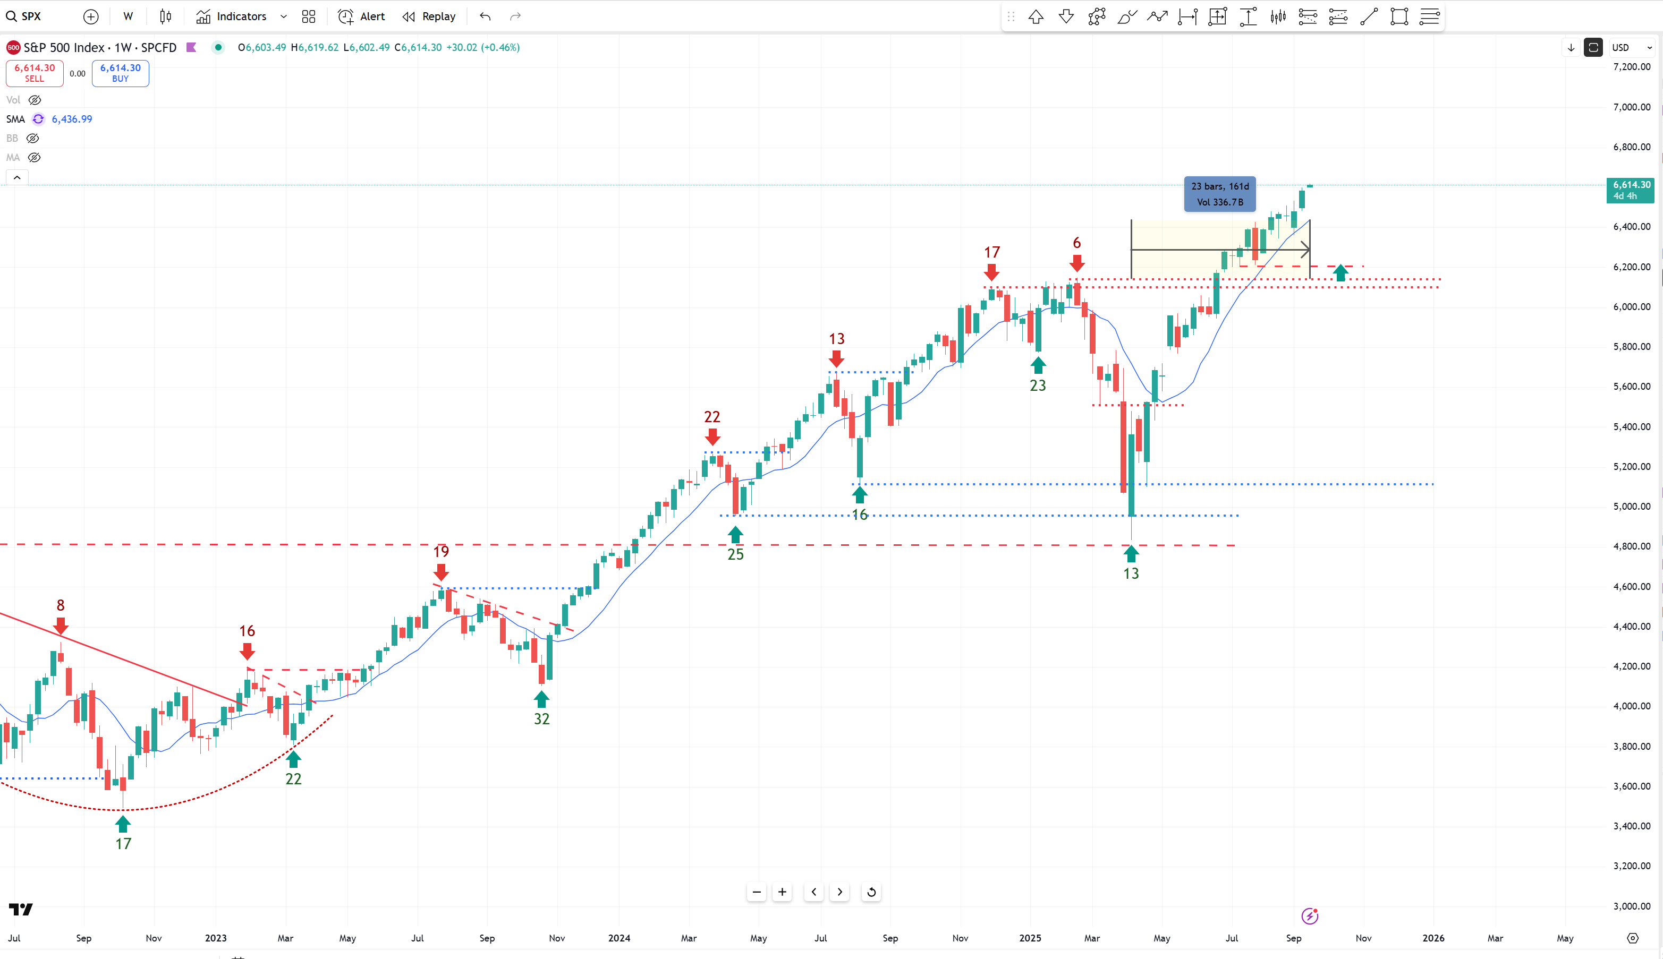Select the Brush drawing tool
This screenshot has width=1663, height=959.
click(1127, 16)
